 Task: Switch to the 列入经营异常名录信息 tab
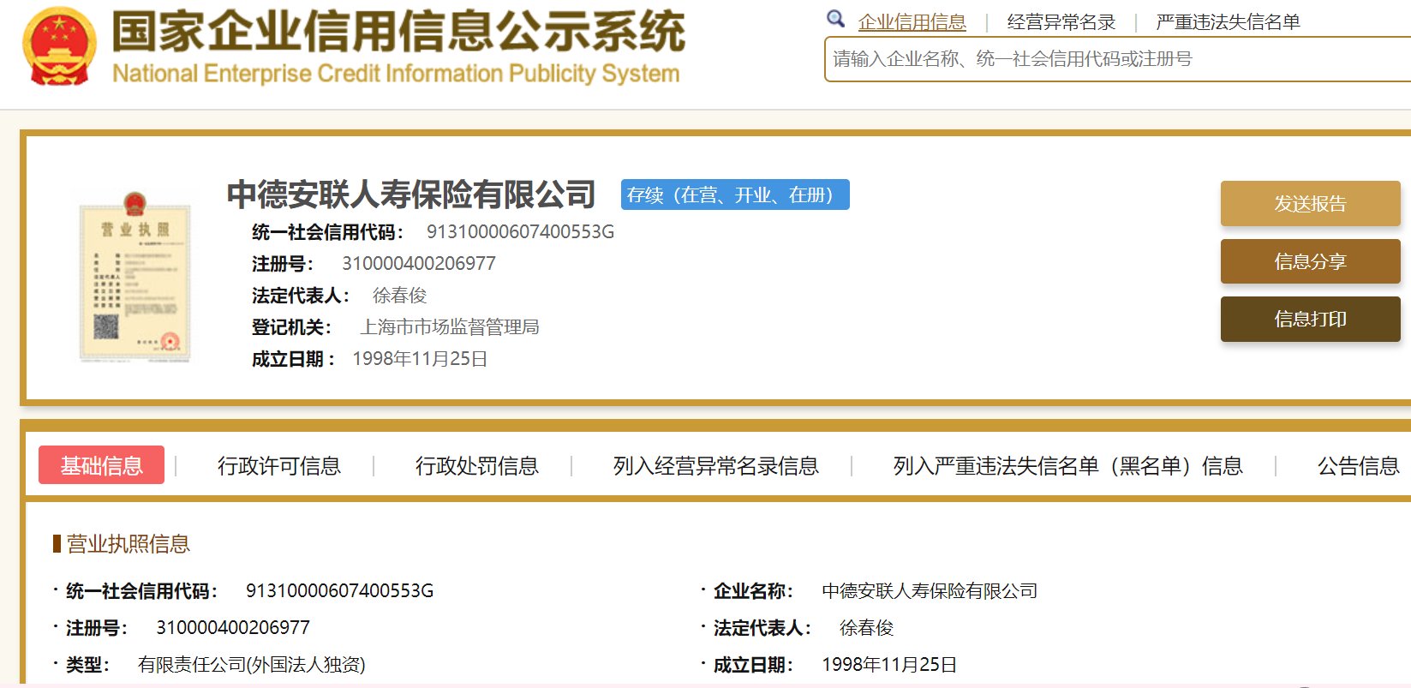click(716, 466)
